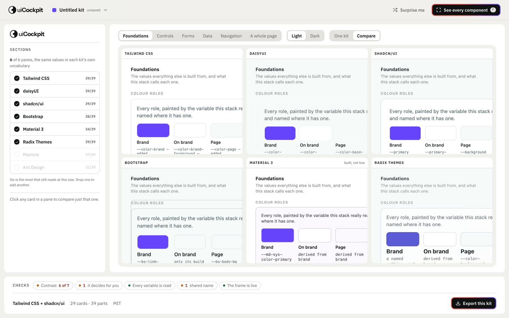
Task: Click Bootstrap pane Brand swatch
Action: (153, 242)
